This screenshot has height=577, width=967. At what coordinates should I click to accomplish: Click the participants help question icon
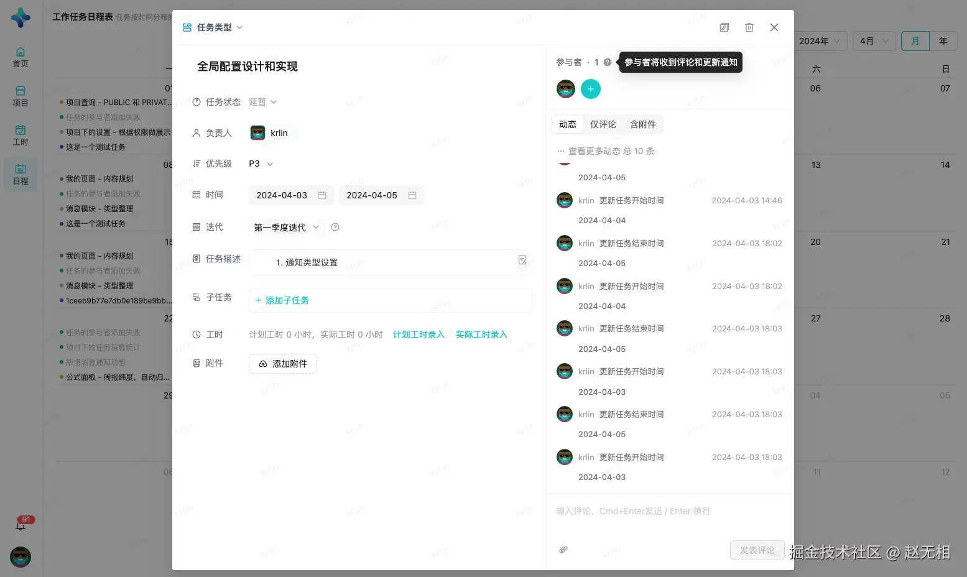[x=608, y=62]
